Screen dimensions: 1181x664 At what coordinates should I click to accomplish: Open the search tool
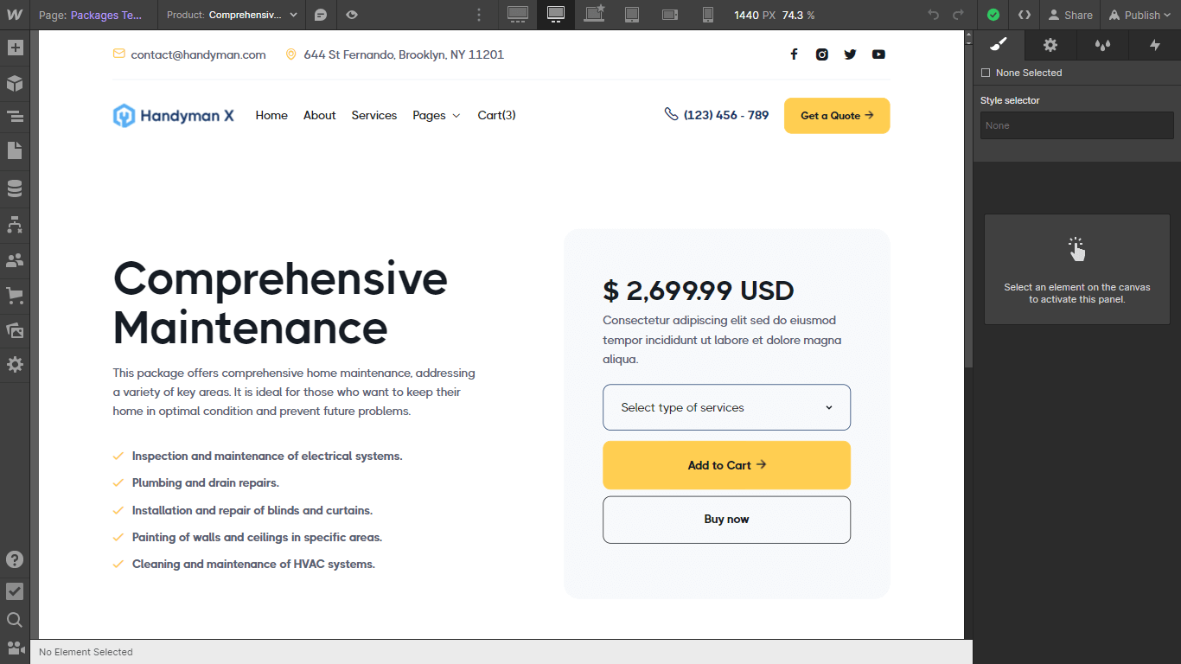tap(15, 620)
